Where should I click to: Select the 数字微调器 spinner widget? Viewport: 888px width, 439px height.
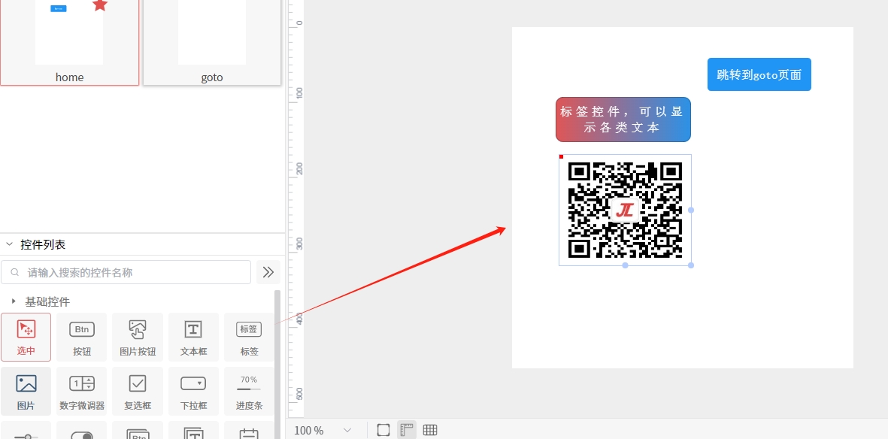pyautogui.click(x=81, y=391)
